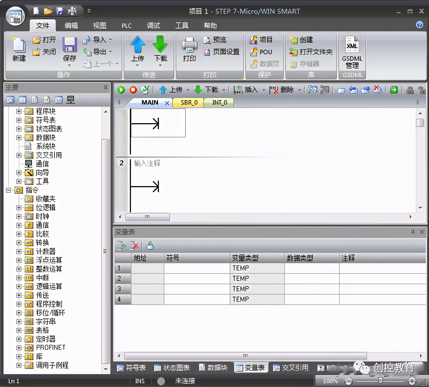
Task: Click the red Stop PLC icon
Action: pyautogui.click(x=133, y=90)
